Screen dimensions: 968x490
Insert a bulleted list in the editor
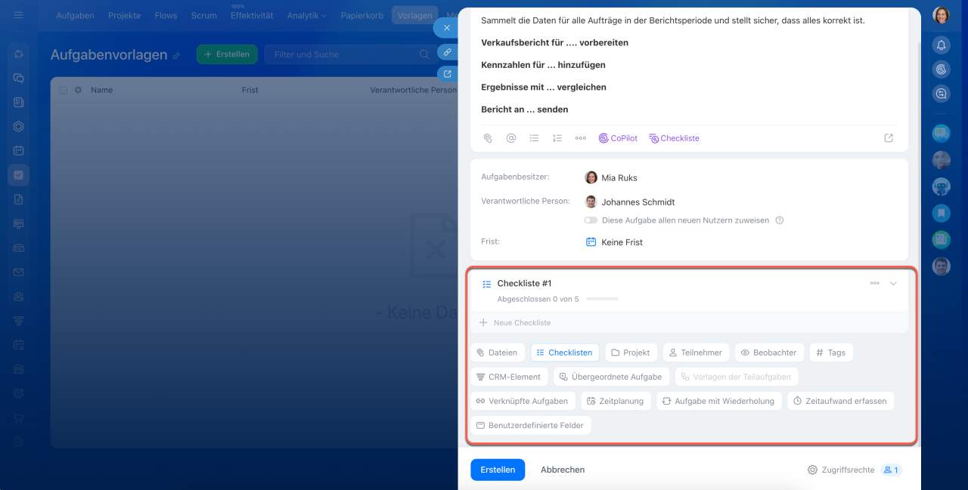click(x=534, y=138)
